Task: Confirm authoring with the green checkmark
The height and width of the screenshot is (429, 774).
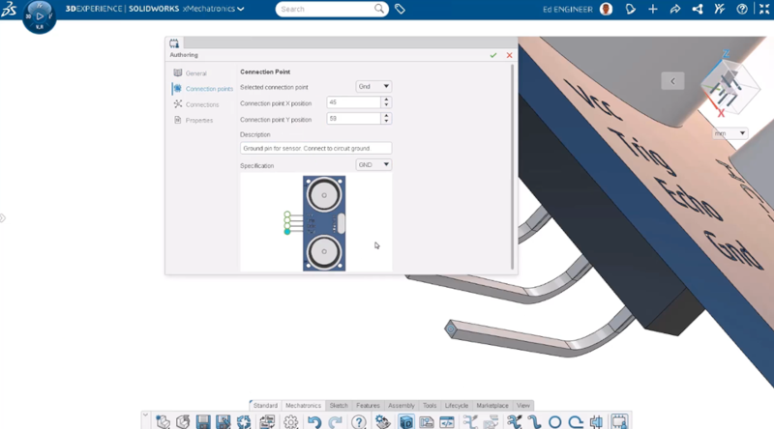Action: click(493, 55)
